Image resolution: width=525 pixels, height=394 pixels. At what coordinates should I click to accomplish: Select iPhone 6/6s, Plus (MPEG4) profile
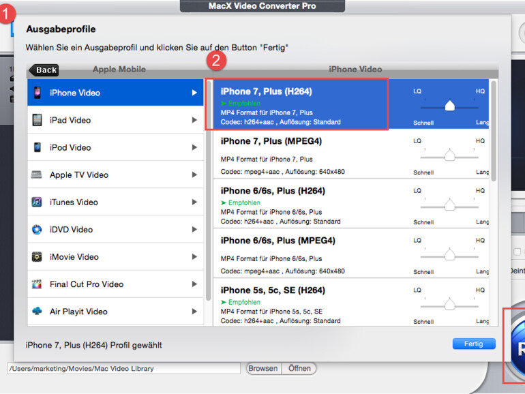[x=351, y=254]
